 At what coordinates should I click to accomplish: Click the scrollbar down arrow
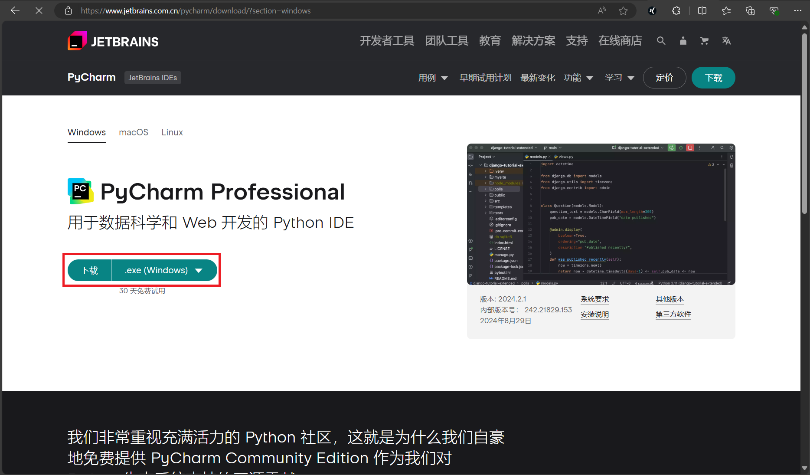click(x=804, y=468)
